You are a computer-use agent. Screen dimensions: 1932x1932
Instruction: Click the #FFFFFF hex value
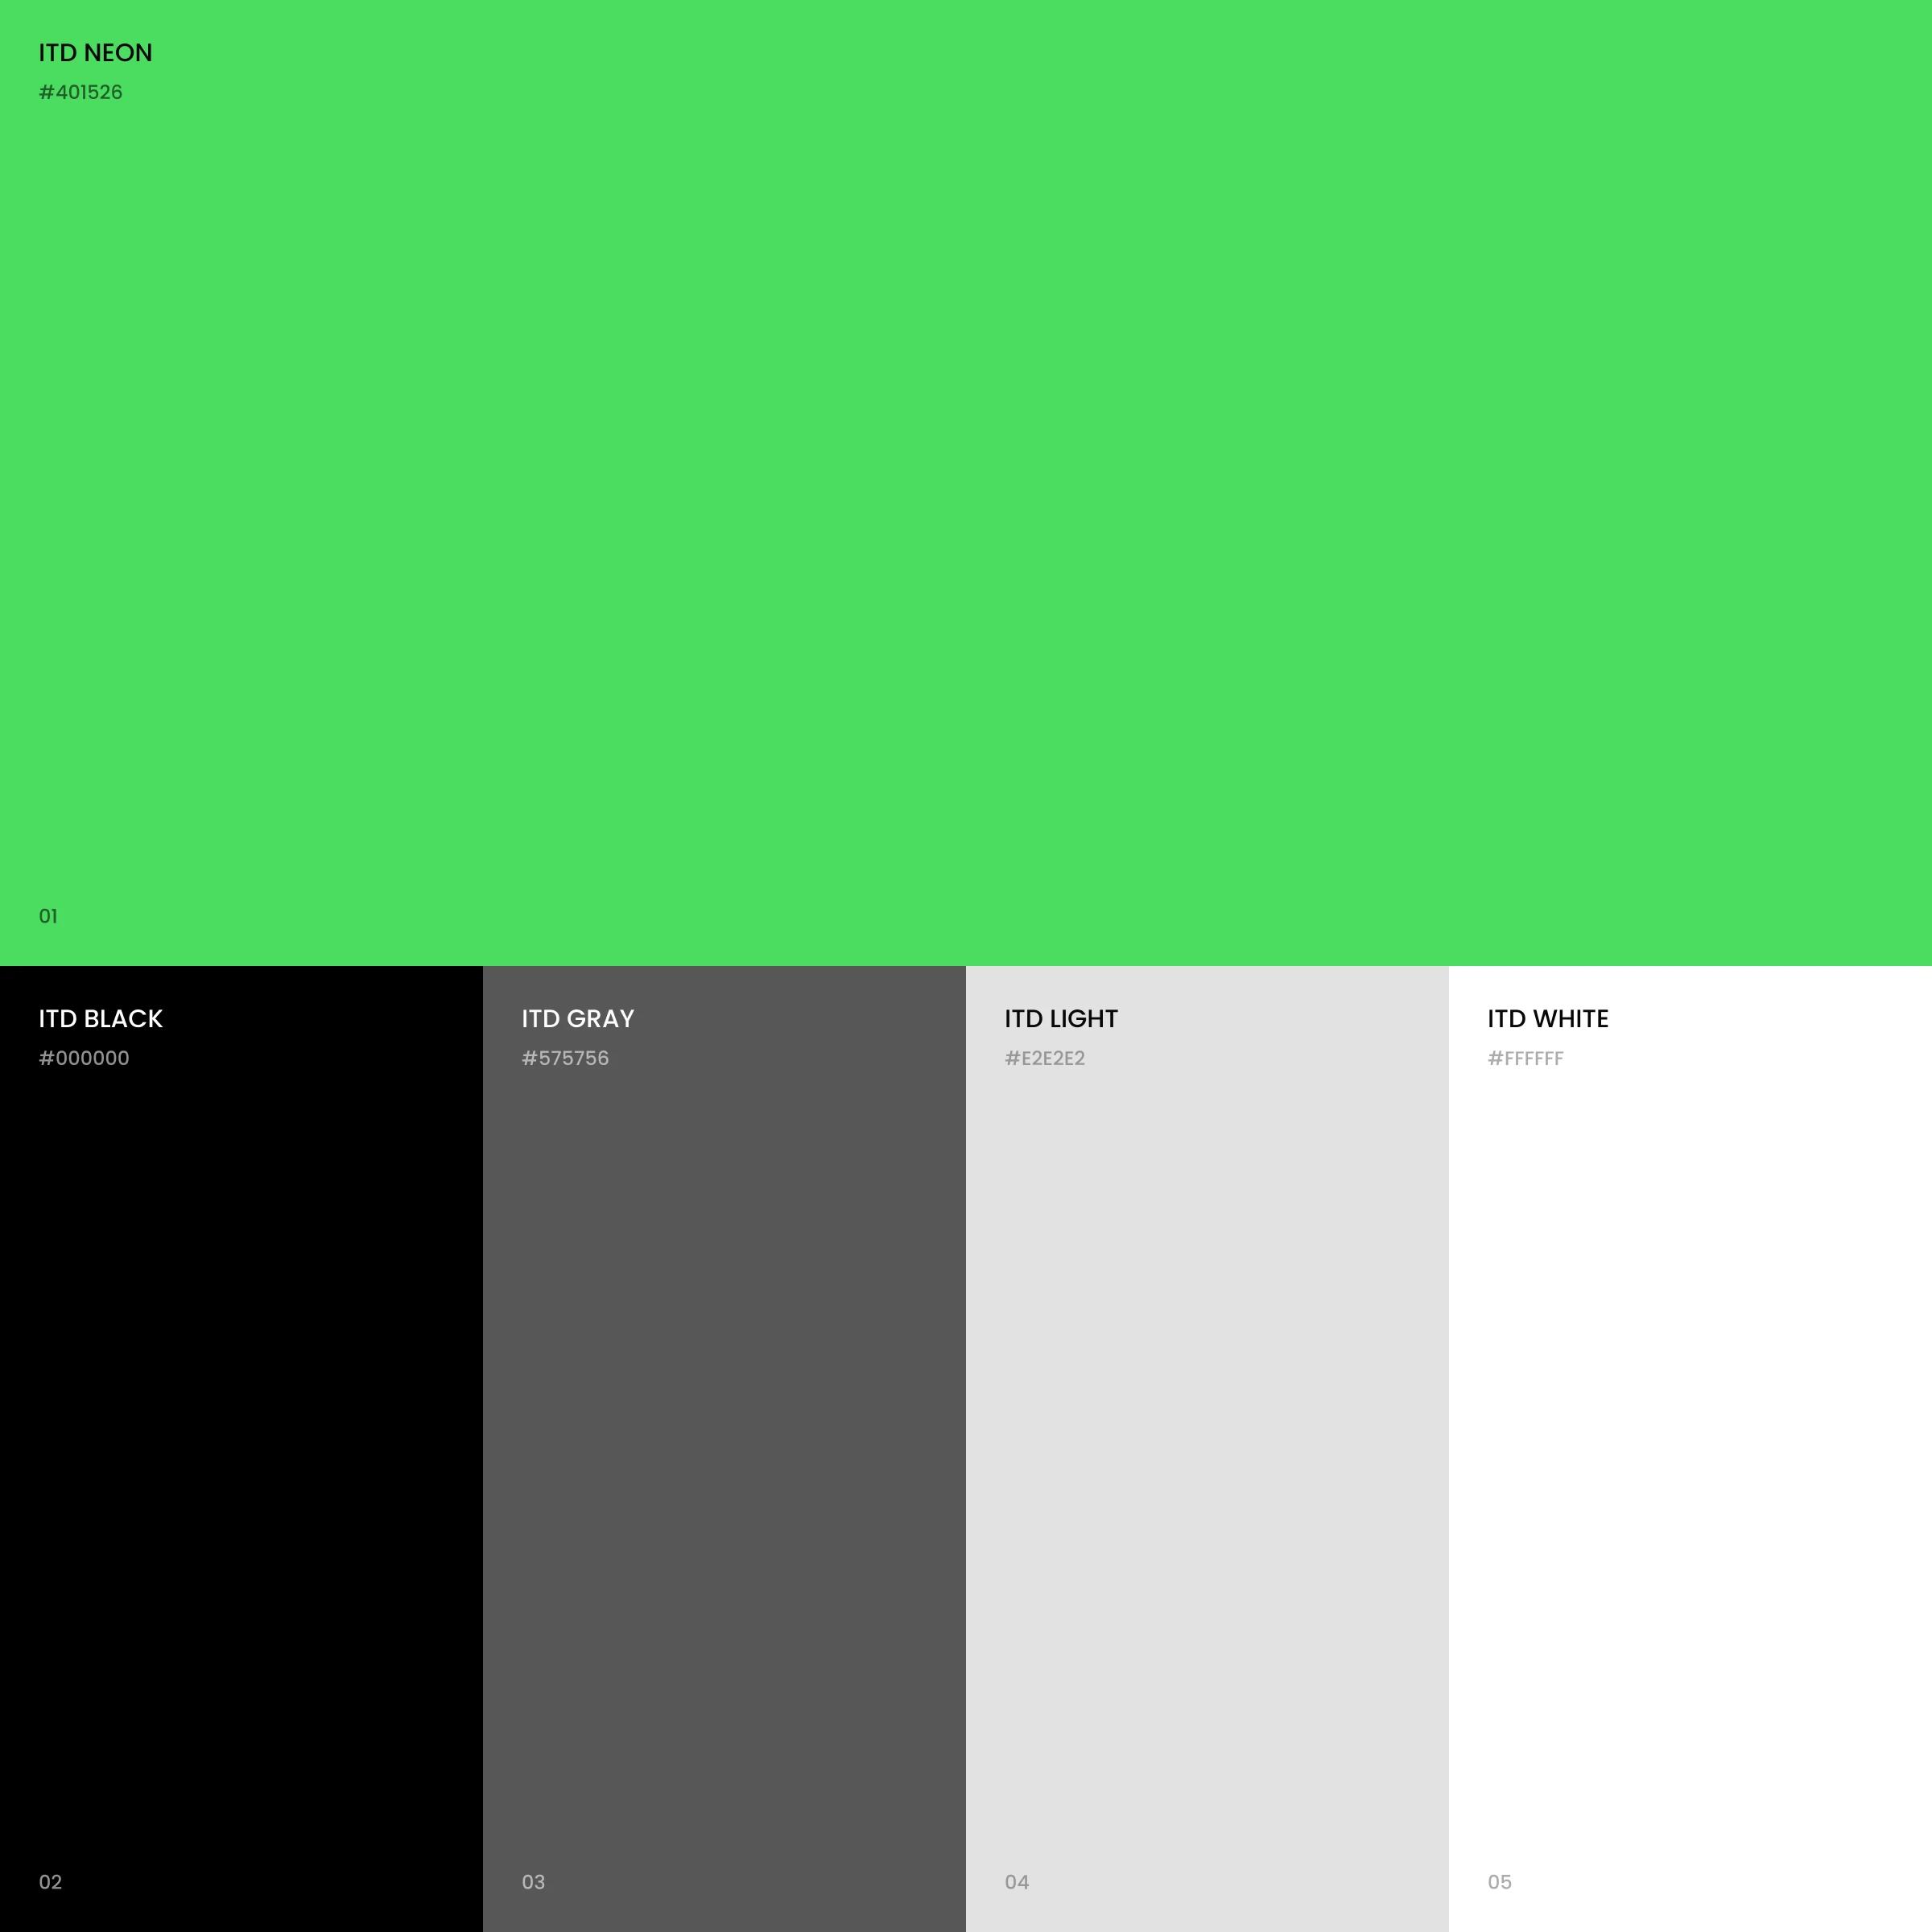pyautogui.click(x=1525, y=1058)
